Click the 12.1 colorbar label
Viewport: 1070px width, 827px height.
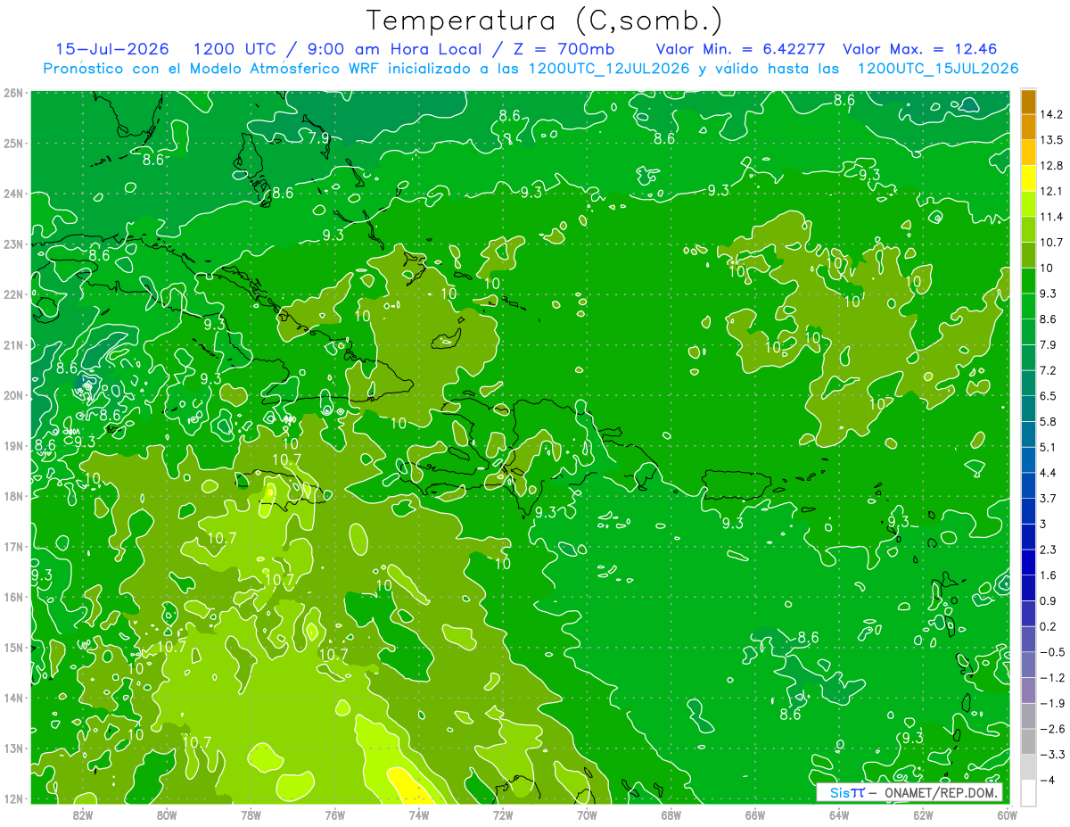(1050, 191)
